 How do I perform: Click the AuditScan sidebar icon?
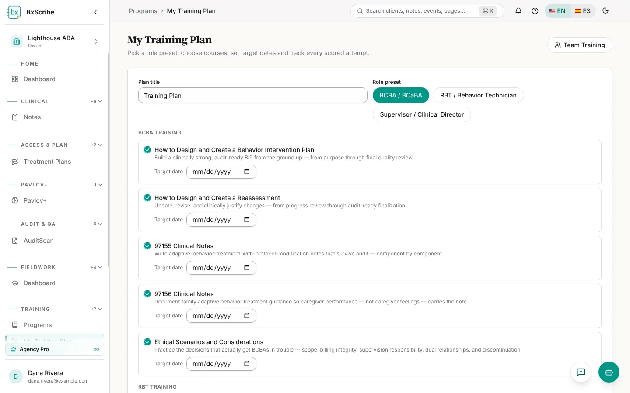coord(15,241)
